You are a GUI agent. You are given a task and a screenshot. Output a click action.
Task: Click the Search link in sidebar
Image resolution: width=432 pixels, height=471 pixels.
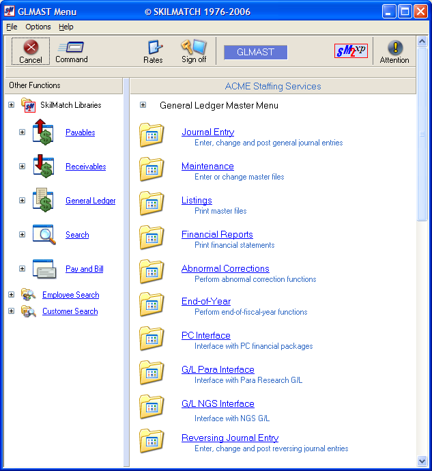[x=77, y=235]
